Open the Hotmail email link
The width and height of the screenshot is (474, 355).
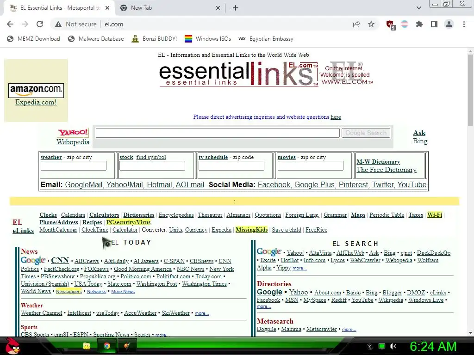159,185
